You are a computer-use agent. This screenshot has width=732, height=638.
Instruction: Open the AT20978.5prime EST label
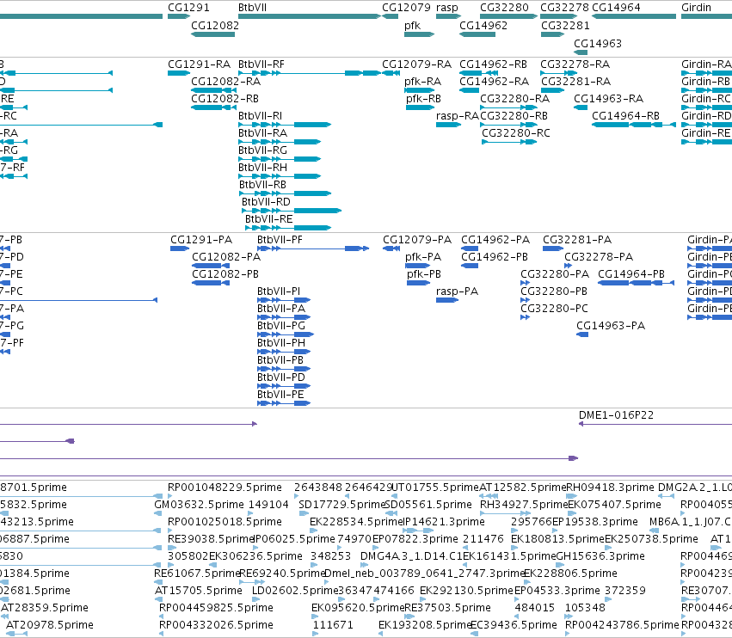[50, 624]
